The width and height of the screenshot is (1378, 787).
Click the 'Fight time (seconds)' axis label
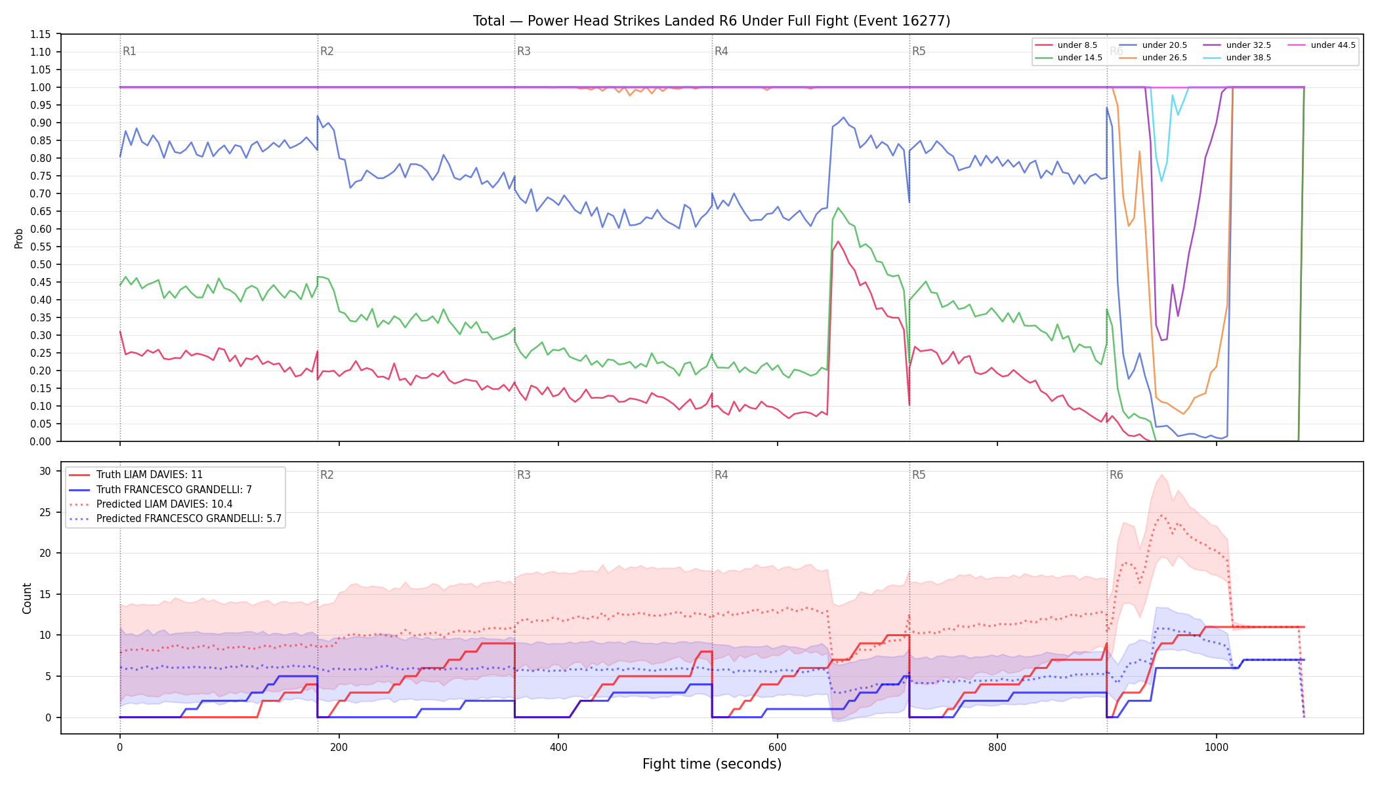click(x=712, y=764)
